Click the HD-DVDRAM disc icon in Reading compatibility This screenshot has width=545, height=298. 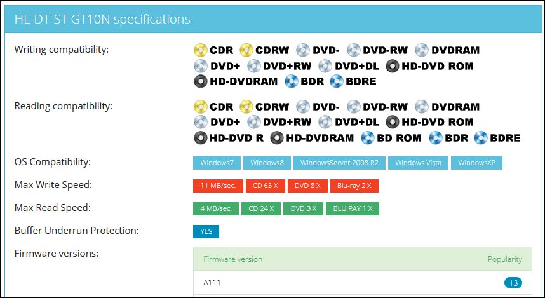coord(277,138)
